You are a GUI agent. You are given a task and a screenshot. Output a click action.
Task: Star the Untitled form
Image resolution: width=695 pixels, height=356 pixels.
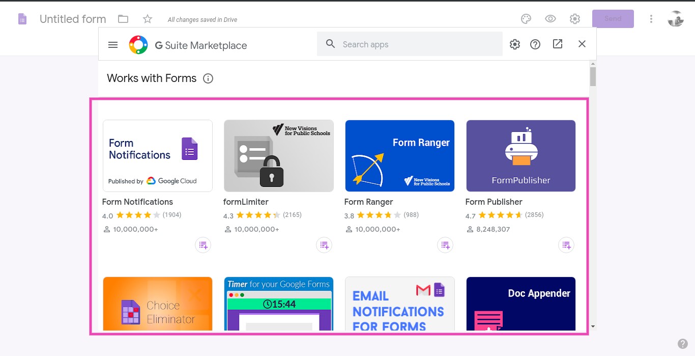(x=148, y=19)
